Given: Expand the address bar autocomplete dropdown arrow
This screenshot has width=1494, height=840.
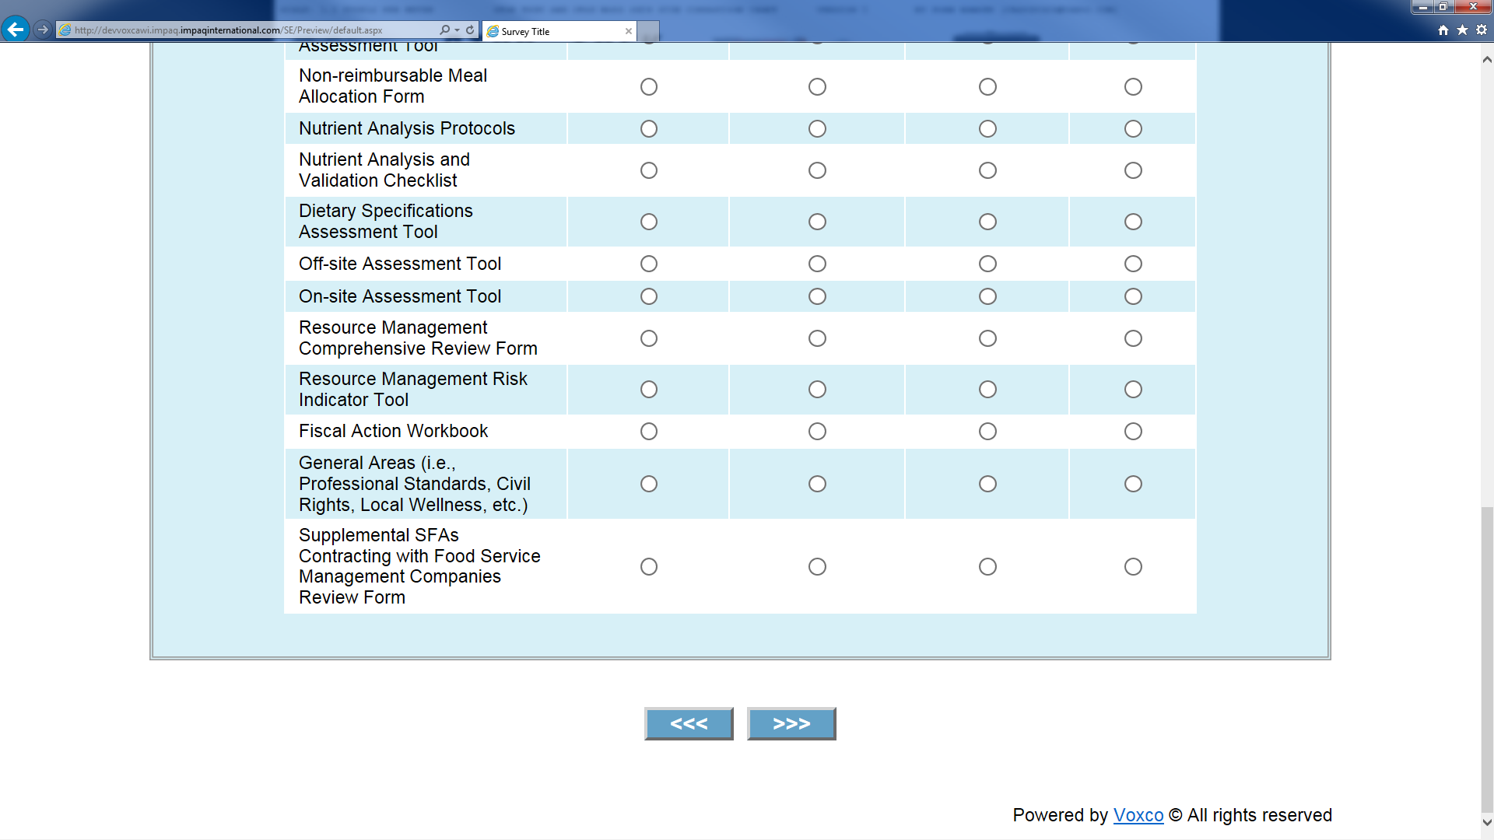Looking at the screenshot, I should 457,30.
